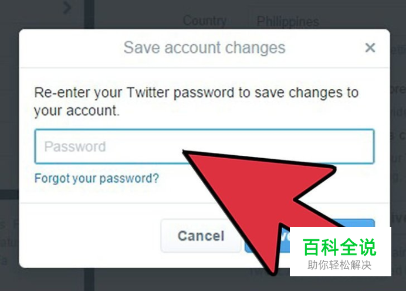The width and height of the screenshot is (406, 291).
Task: Open the Forgot your password link
Action: click(x=97, y=179)
